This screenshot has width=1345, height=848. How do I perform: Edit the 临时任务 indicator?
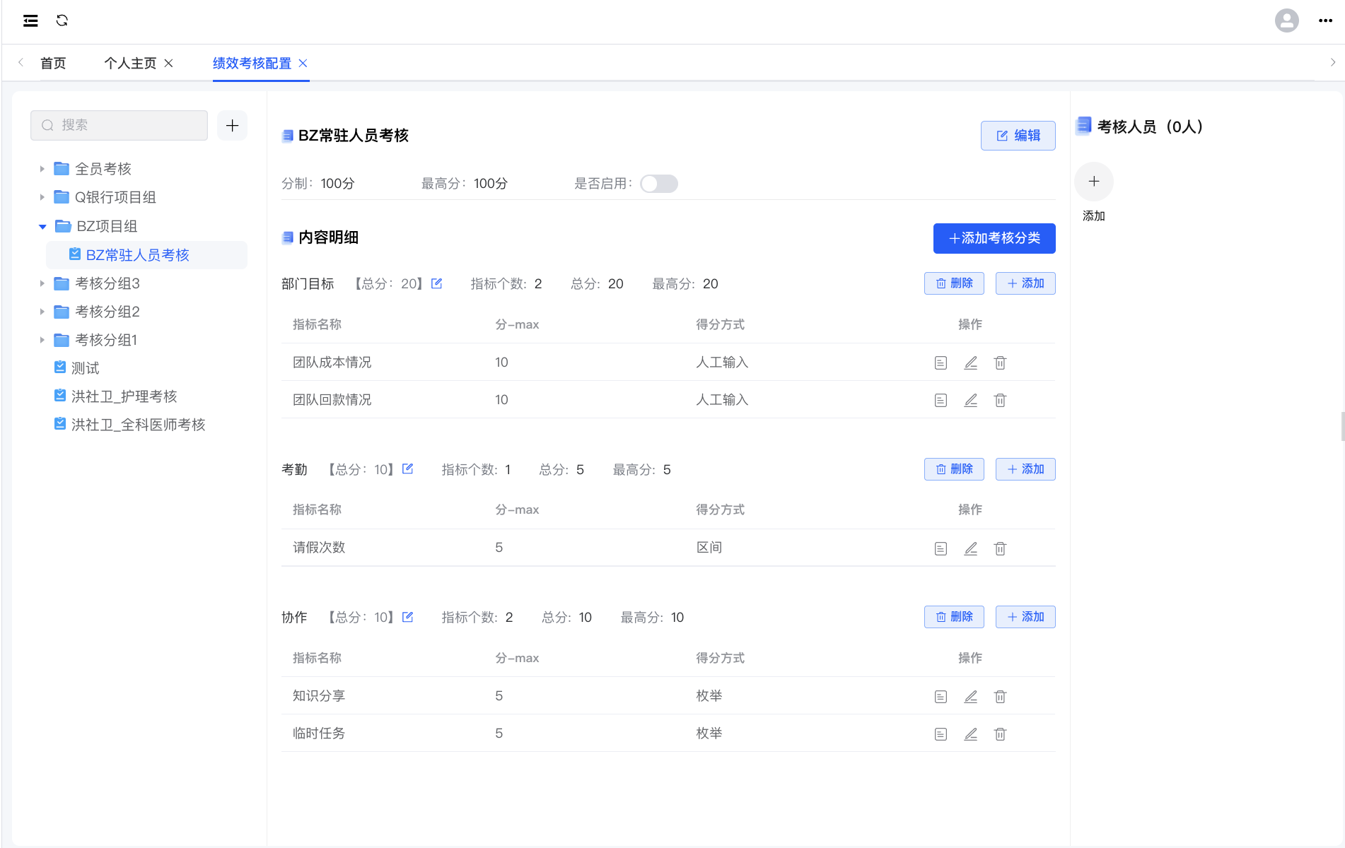[970, 734]
